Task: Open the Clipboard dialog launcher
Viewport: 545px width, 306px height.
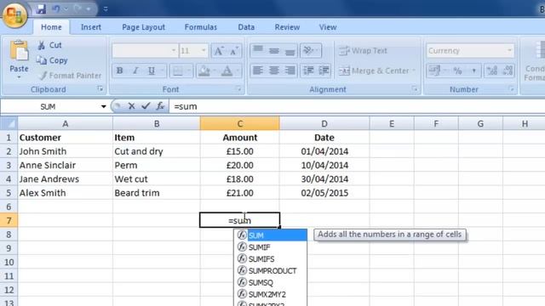Action: 100,89
